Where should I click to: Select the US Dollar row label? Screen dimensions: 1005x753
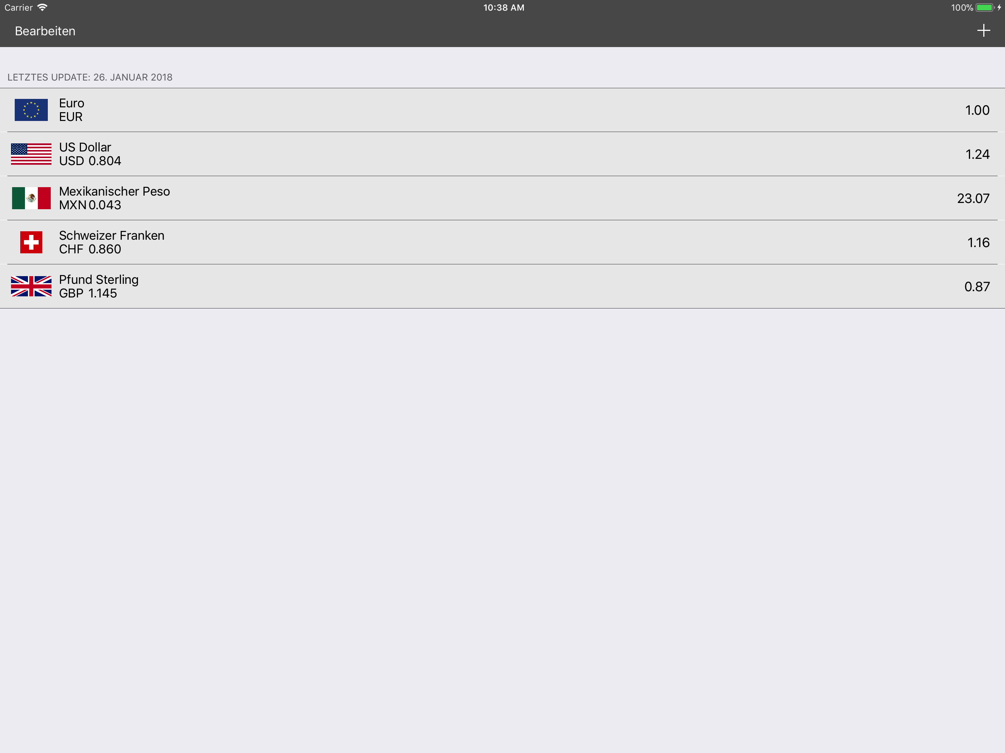85,147
